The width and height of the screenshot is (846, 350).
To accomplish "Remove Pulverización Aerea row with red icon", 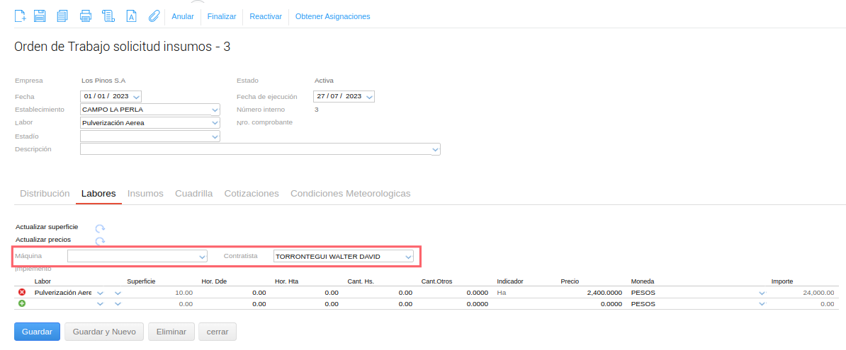I will [x=21, y=292].
